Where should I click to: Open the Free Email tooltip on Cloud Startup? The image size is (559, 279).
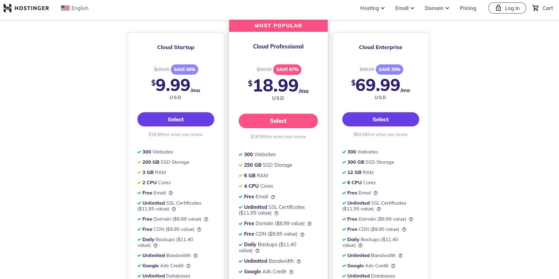pos(171,193)
